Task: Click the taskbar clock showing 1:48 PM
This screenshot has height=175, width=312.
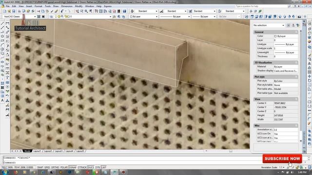Action: click(302, 172)
